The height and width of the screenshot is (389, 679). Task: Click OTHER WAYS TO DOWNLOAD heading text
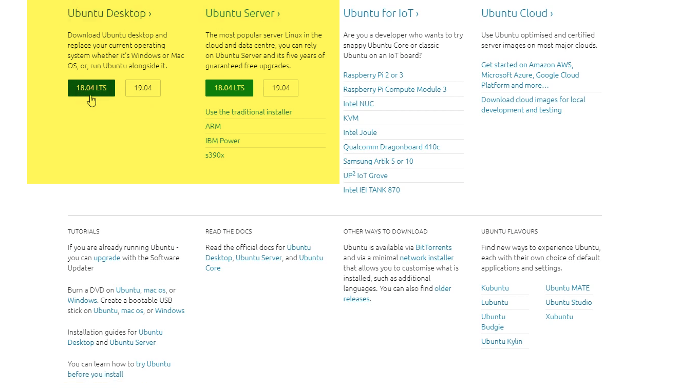pyautogui.click(x=386, y=231)
